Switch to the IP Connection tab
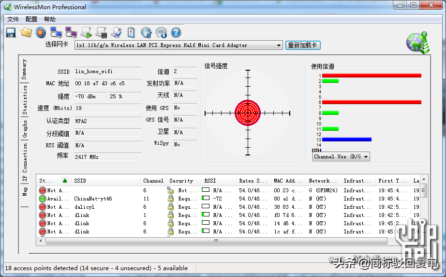The height and width of the screenshot is (277, 446). point(25,162)
